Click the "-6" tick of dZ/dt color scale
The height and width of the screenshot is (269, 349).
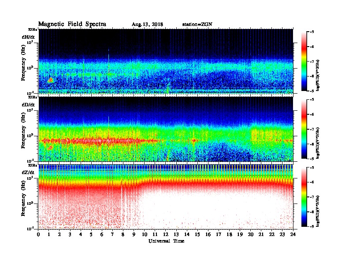pos(312,182)
